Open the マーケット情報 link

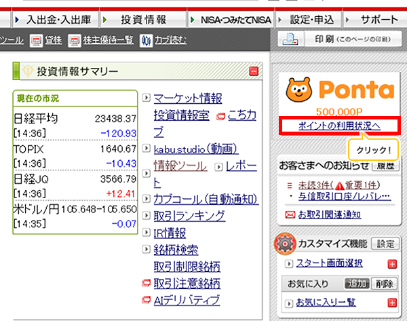188,98
